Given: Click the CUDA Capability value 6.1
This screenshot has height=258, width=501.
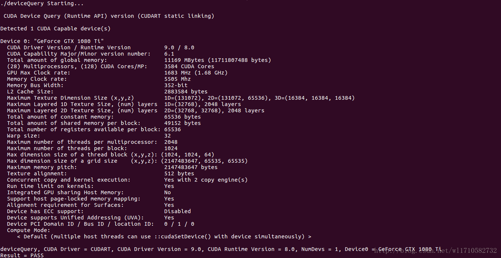Looking at the screenshot, I should point(169,54).
